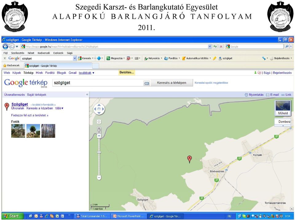This screenshot has height=220, width=295.
Task: Open the Google Toolbar search box dropdown
Action: click(75, 58)
